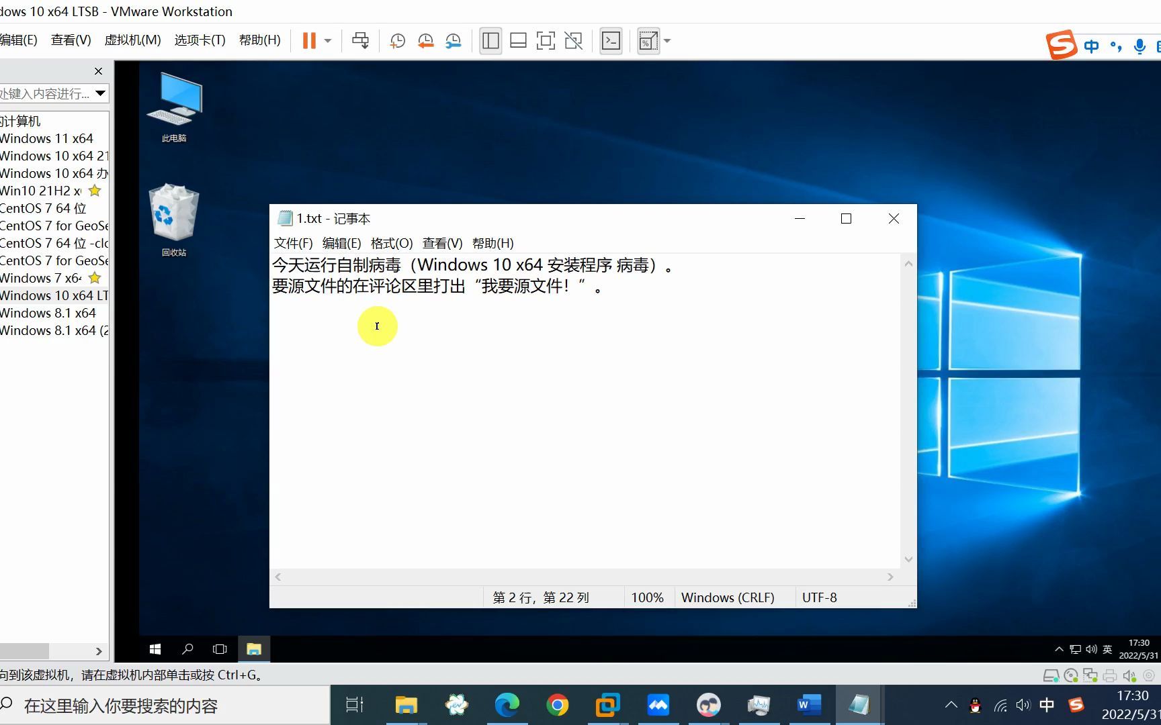This screenshot has height=725, width=1161.
Task: Open the 虚拟机(M) menu in VMware
Action: [132, 40]
